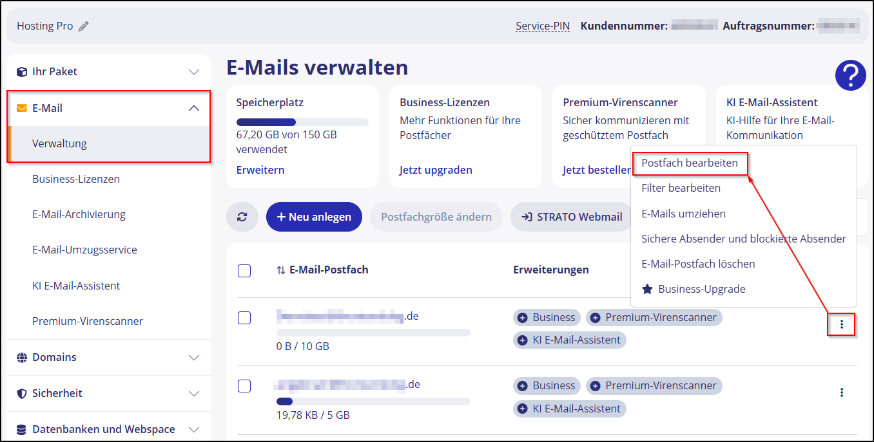Click the pencil icon to rename Hosting Pro
Viewport: 874px width, 442px height.
(x=83, y=26)
